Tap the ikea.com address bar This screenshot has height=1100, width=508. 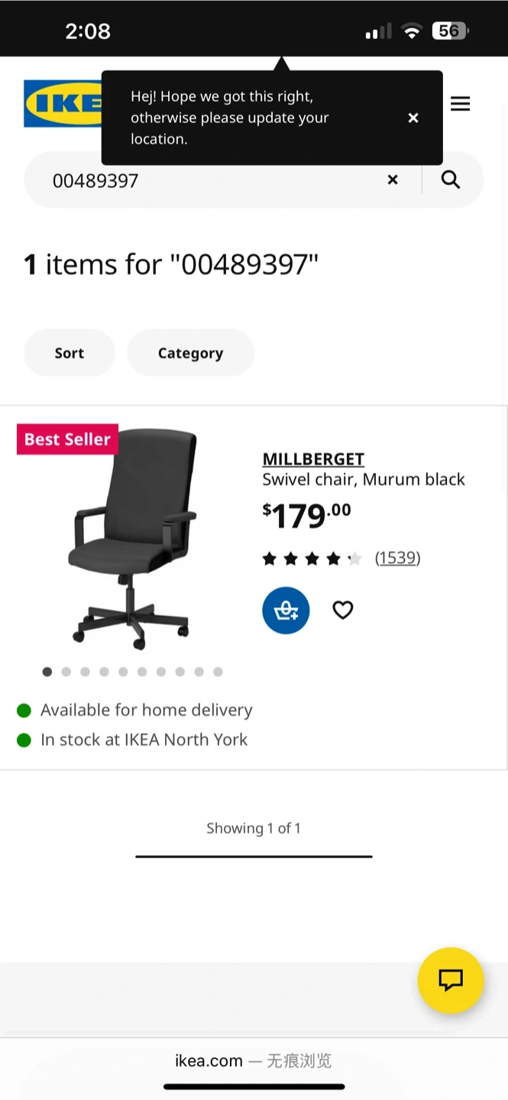254,1060
